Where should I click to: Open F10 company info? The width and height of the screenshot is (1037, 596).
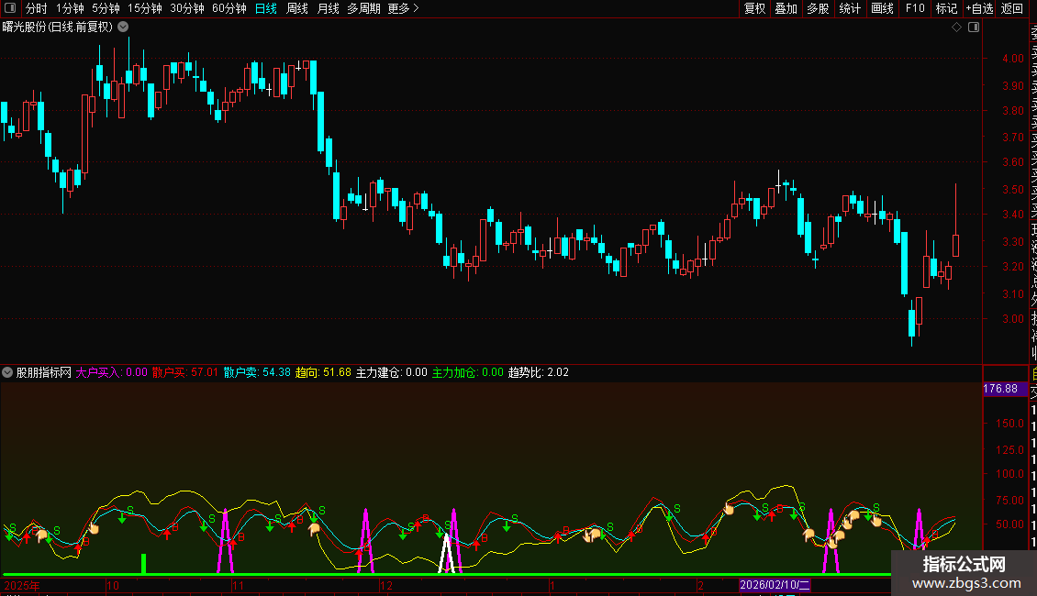(915, 8)
